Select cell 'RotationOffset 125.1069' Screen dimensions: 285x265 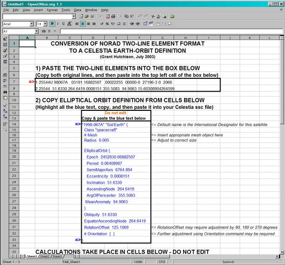[x=106, y=228]
